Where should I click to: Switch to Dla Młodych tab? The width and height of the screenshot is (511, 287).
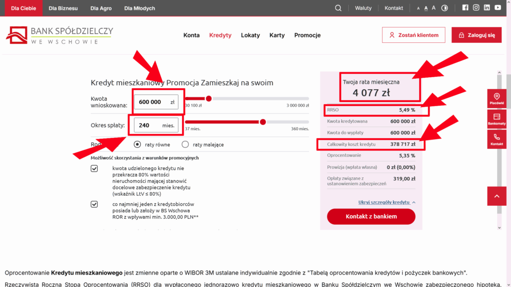pos(140,8)
